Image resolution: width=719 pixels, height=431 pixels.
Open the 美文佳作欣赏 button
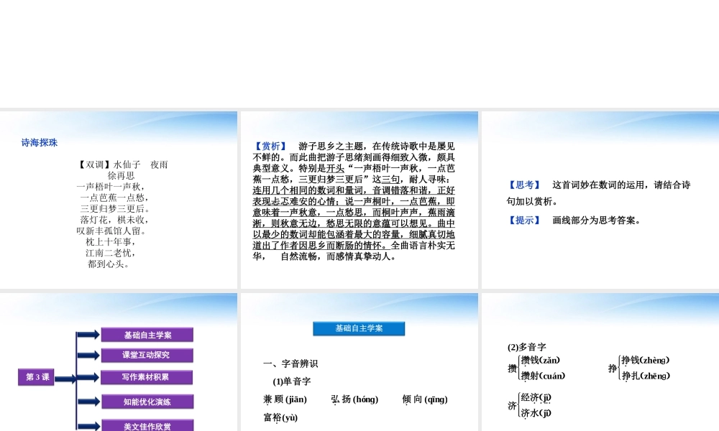pyautogui.click(x=147, y=425)
